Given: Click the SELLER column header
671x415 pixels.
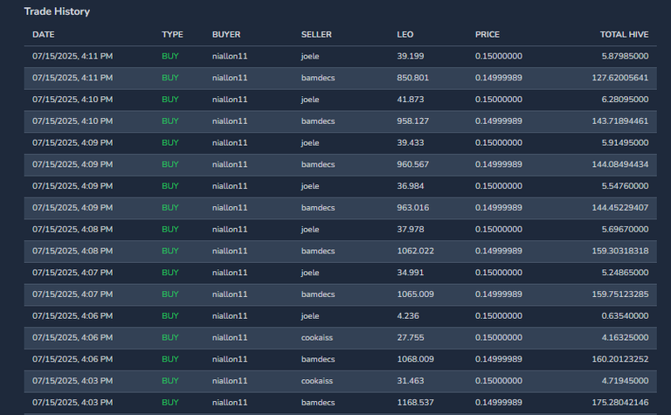Looking at the screenshot, I should coord(316,35).
